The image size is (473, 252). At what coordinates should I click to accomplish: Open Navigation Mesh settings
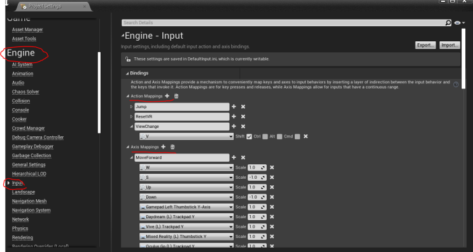click(x=29, y=201)
